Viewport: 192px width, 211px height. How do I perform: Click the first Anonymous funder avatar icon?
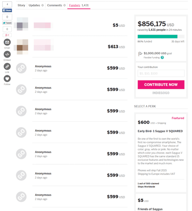click(21, 68)
